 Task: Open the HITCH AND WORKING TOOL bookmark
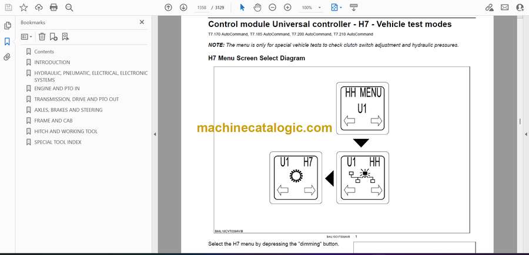[x=66, y=131]
